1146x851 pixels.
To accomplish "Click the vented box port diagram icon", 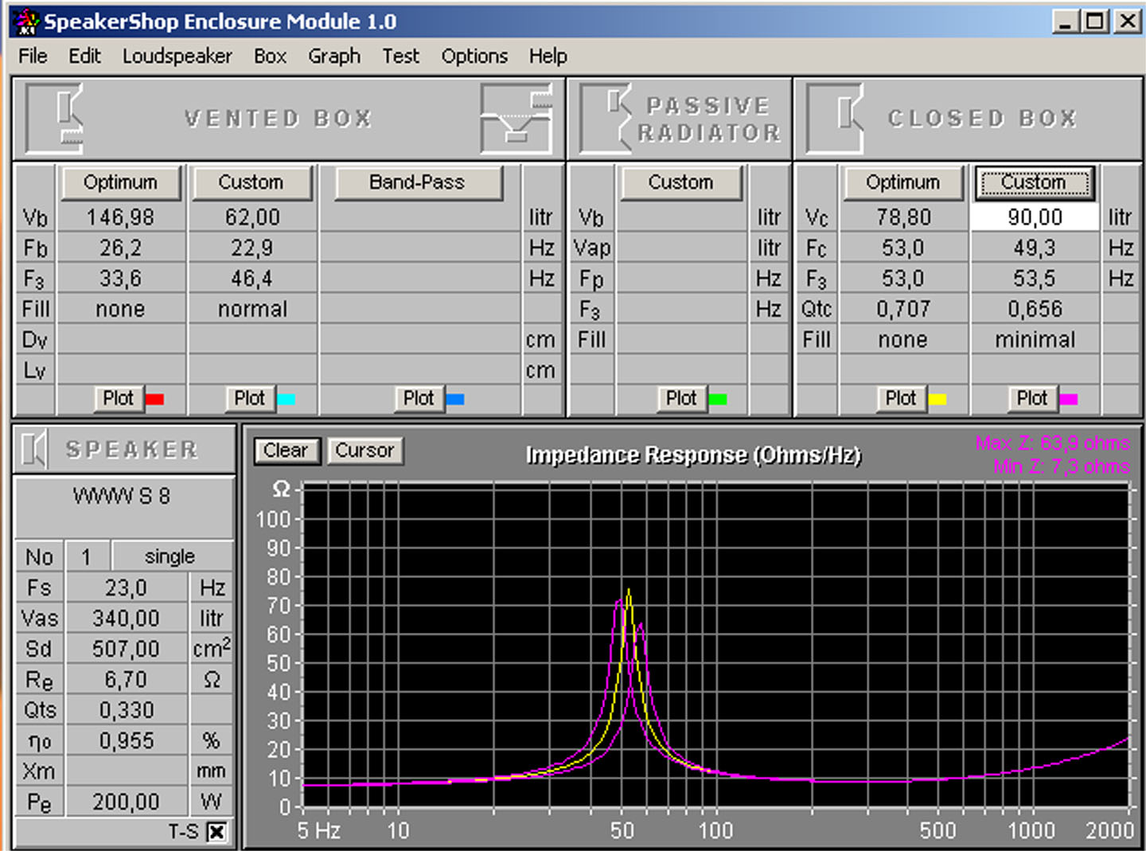I will pyautogui.click(x=516, y=119).
